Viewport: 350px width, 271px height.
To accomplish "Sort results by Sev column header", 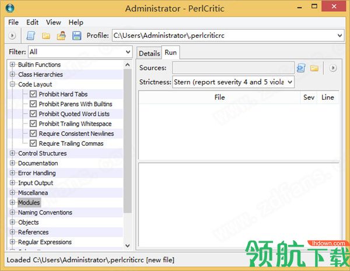I will coord(309,97).
